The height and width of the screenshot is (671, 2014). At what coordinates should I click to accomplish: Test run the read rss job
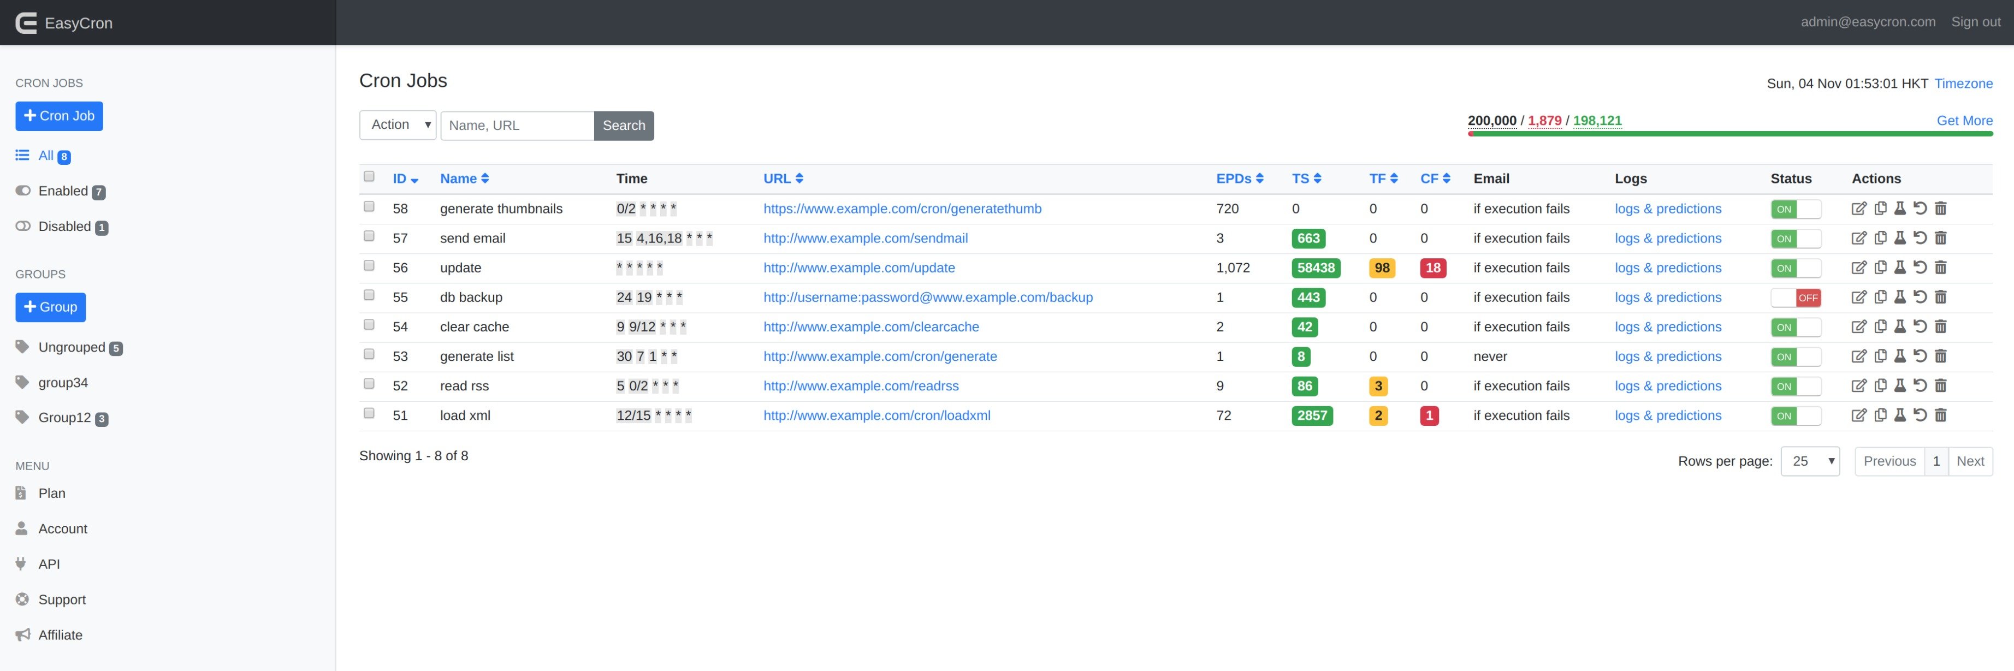[x=1900, y=385]
